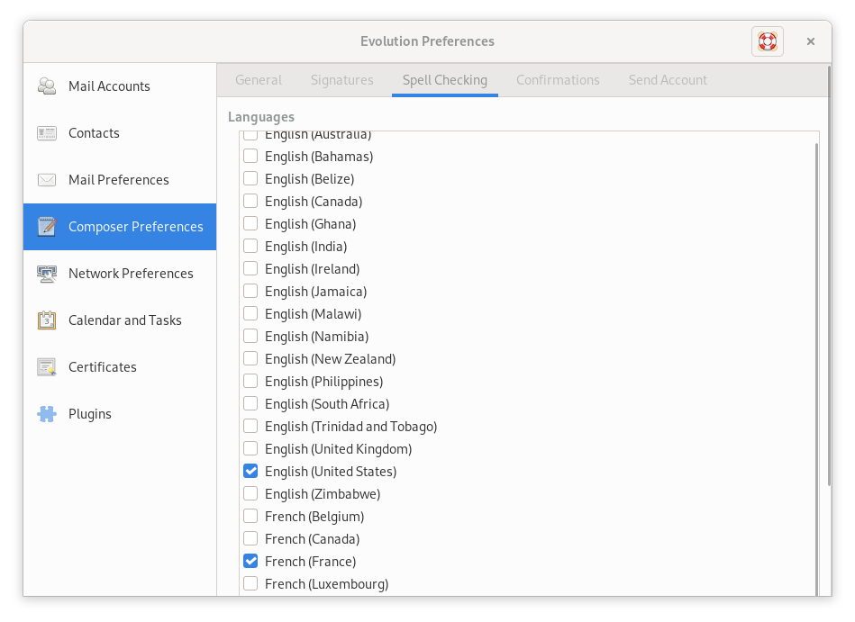Switch to the General tab
Screen dimensions: 855x622
[x=259, y=80]
